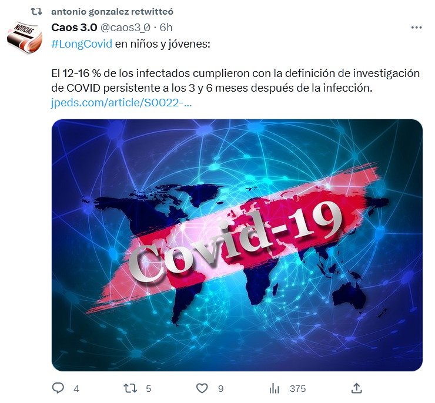435x403 pixels.
Task: Open the three-dot more options menu
Action: click(x=416, y=28)
